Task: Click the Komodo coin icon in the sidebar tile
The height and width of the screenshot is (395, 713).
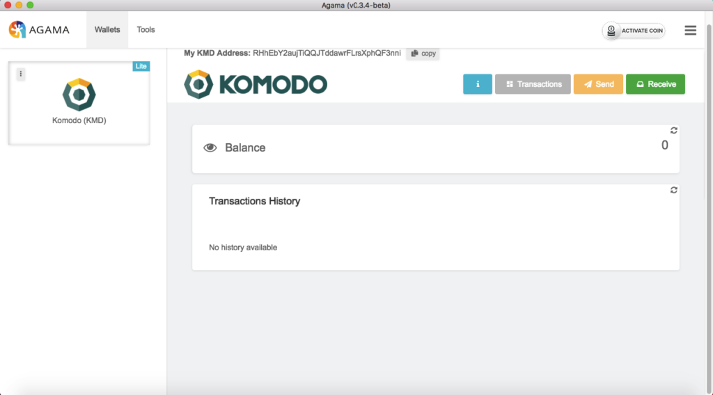Action: coord(79,95)
